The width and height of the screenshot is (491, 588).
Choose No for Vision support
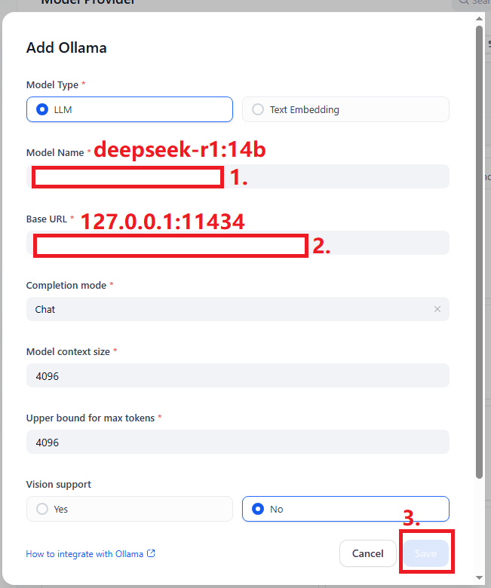coord(345,509)
